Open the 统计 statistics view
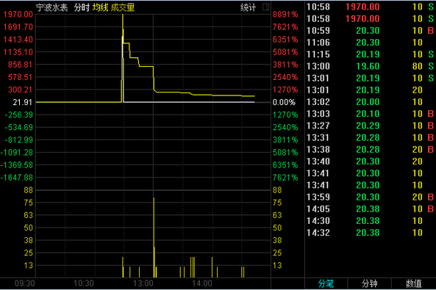The height and width of the screenshot is (290, 436). tap(248, 7)
